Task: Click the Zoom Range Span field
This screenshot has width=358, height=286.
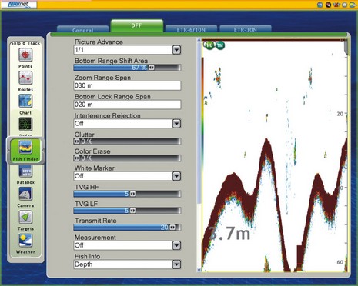Action: pos(127,85)
